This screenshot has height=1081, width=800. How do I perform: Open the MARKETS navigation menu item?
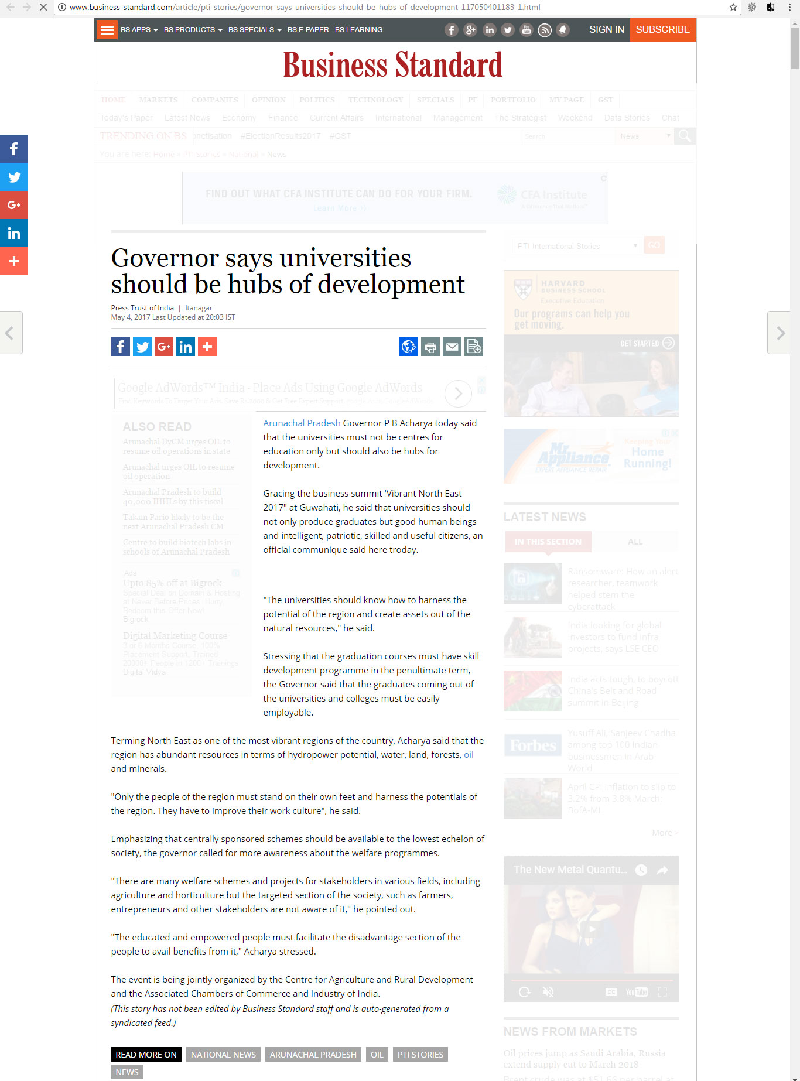[158, 100]
